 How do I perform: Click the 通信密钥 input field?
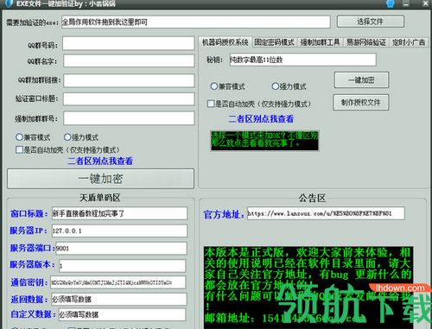click(x=118, y=282)
